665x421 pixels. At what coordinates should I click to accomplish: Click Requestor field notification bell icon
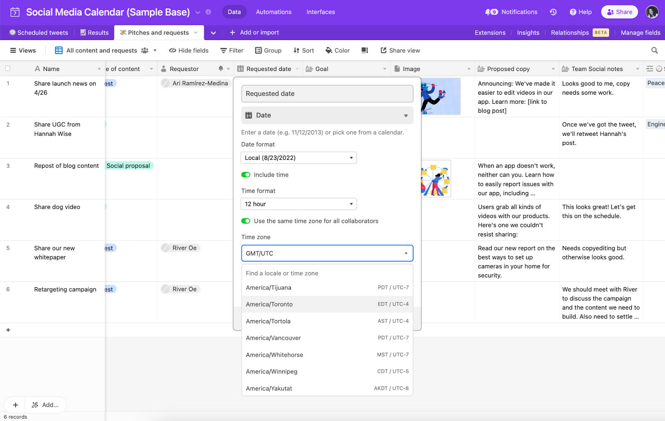click(x=221, y=69)
